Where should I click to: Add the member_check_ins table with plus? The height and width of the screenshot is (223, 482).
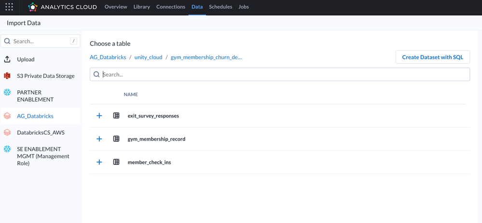(99, 162)
